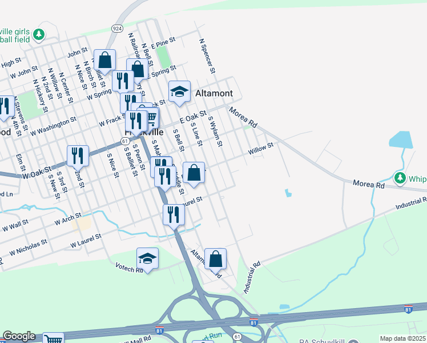Select the W Oak St label
427x343 pixels.
[37, 173]
